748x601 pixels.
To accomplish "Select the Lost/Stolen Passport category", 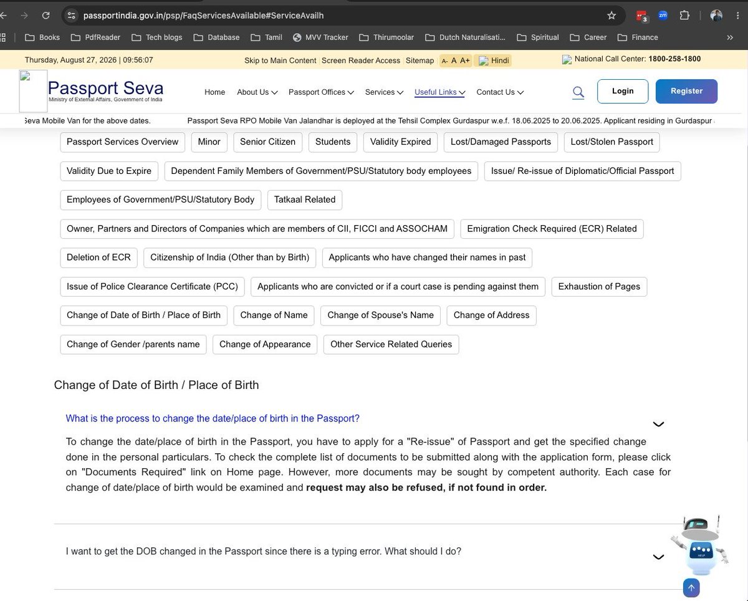I will [611, 142].
